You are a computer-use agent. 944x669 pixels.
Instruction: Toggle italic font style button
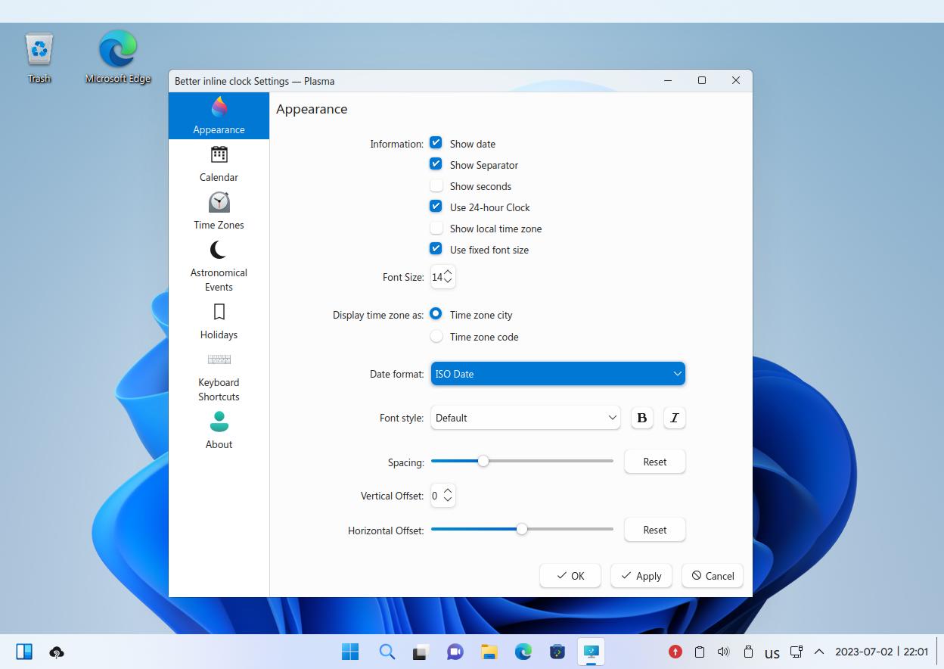(x=674, y=418)
